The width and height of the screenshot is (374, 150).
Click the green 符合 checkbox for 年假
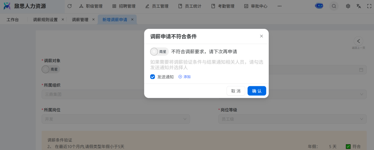tap(348, 146)
